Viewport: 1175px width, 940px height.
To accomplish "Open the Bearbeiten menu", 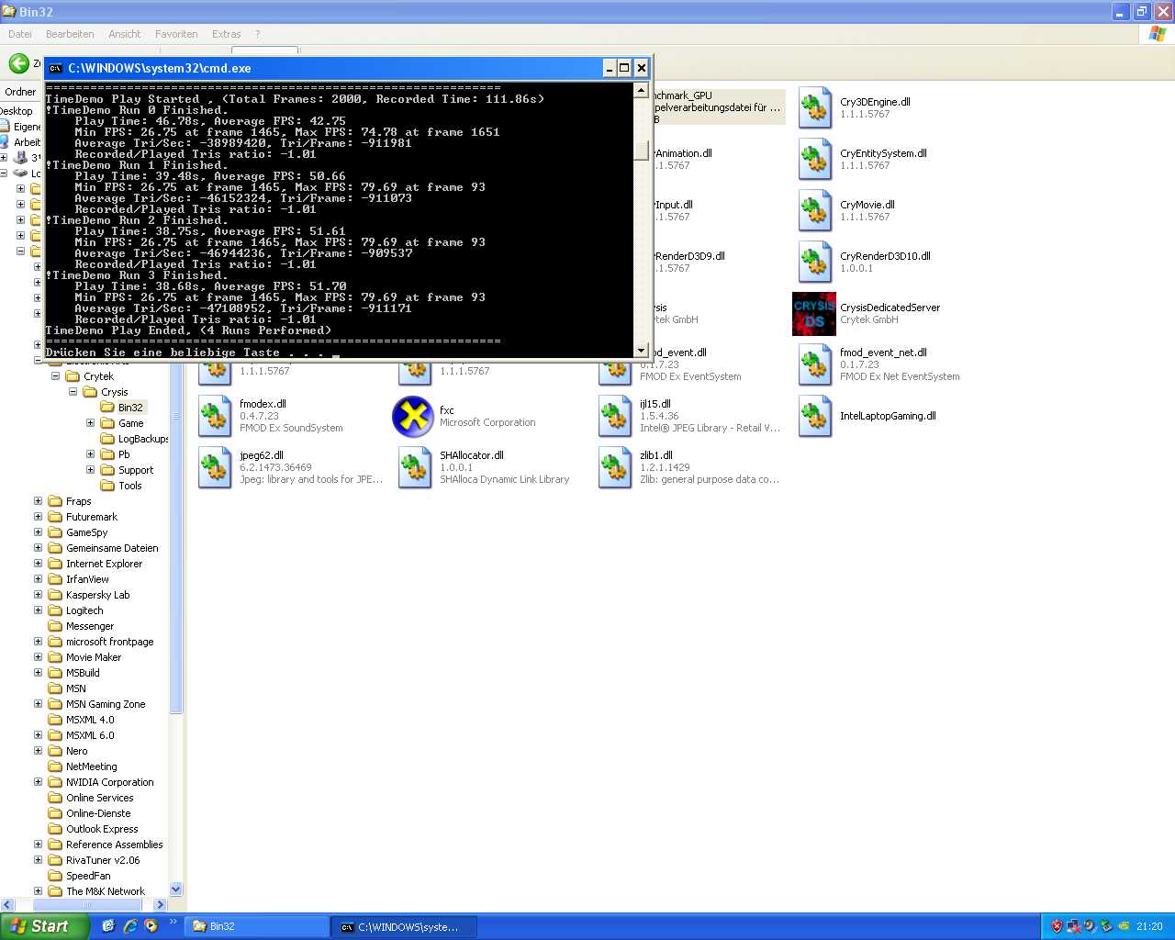I will (70, 34).
